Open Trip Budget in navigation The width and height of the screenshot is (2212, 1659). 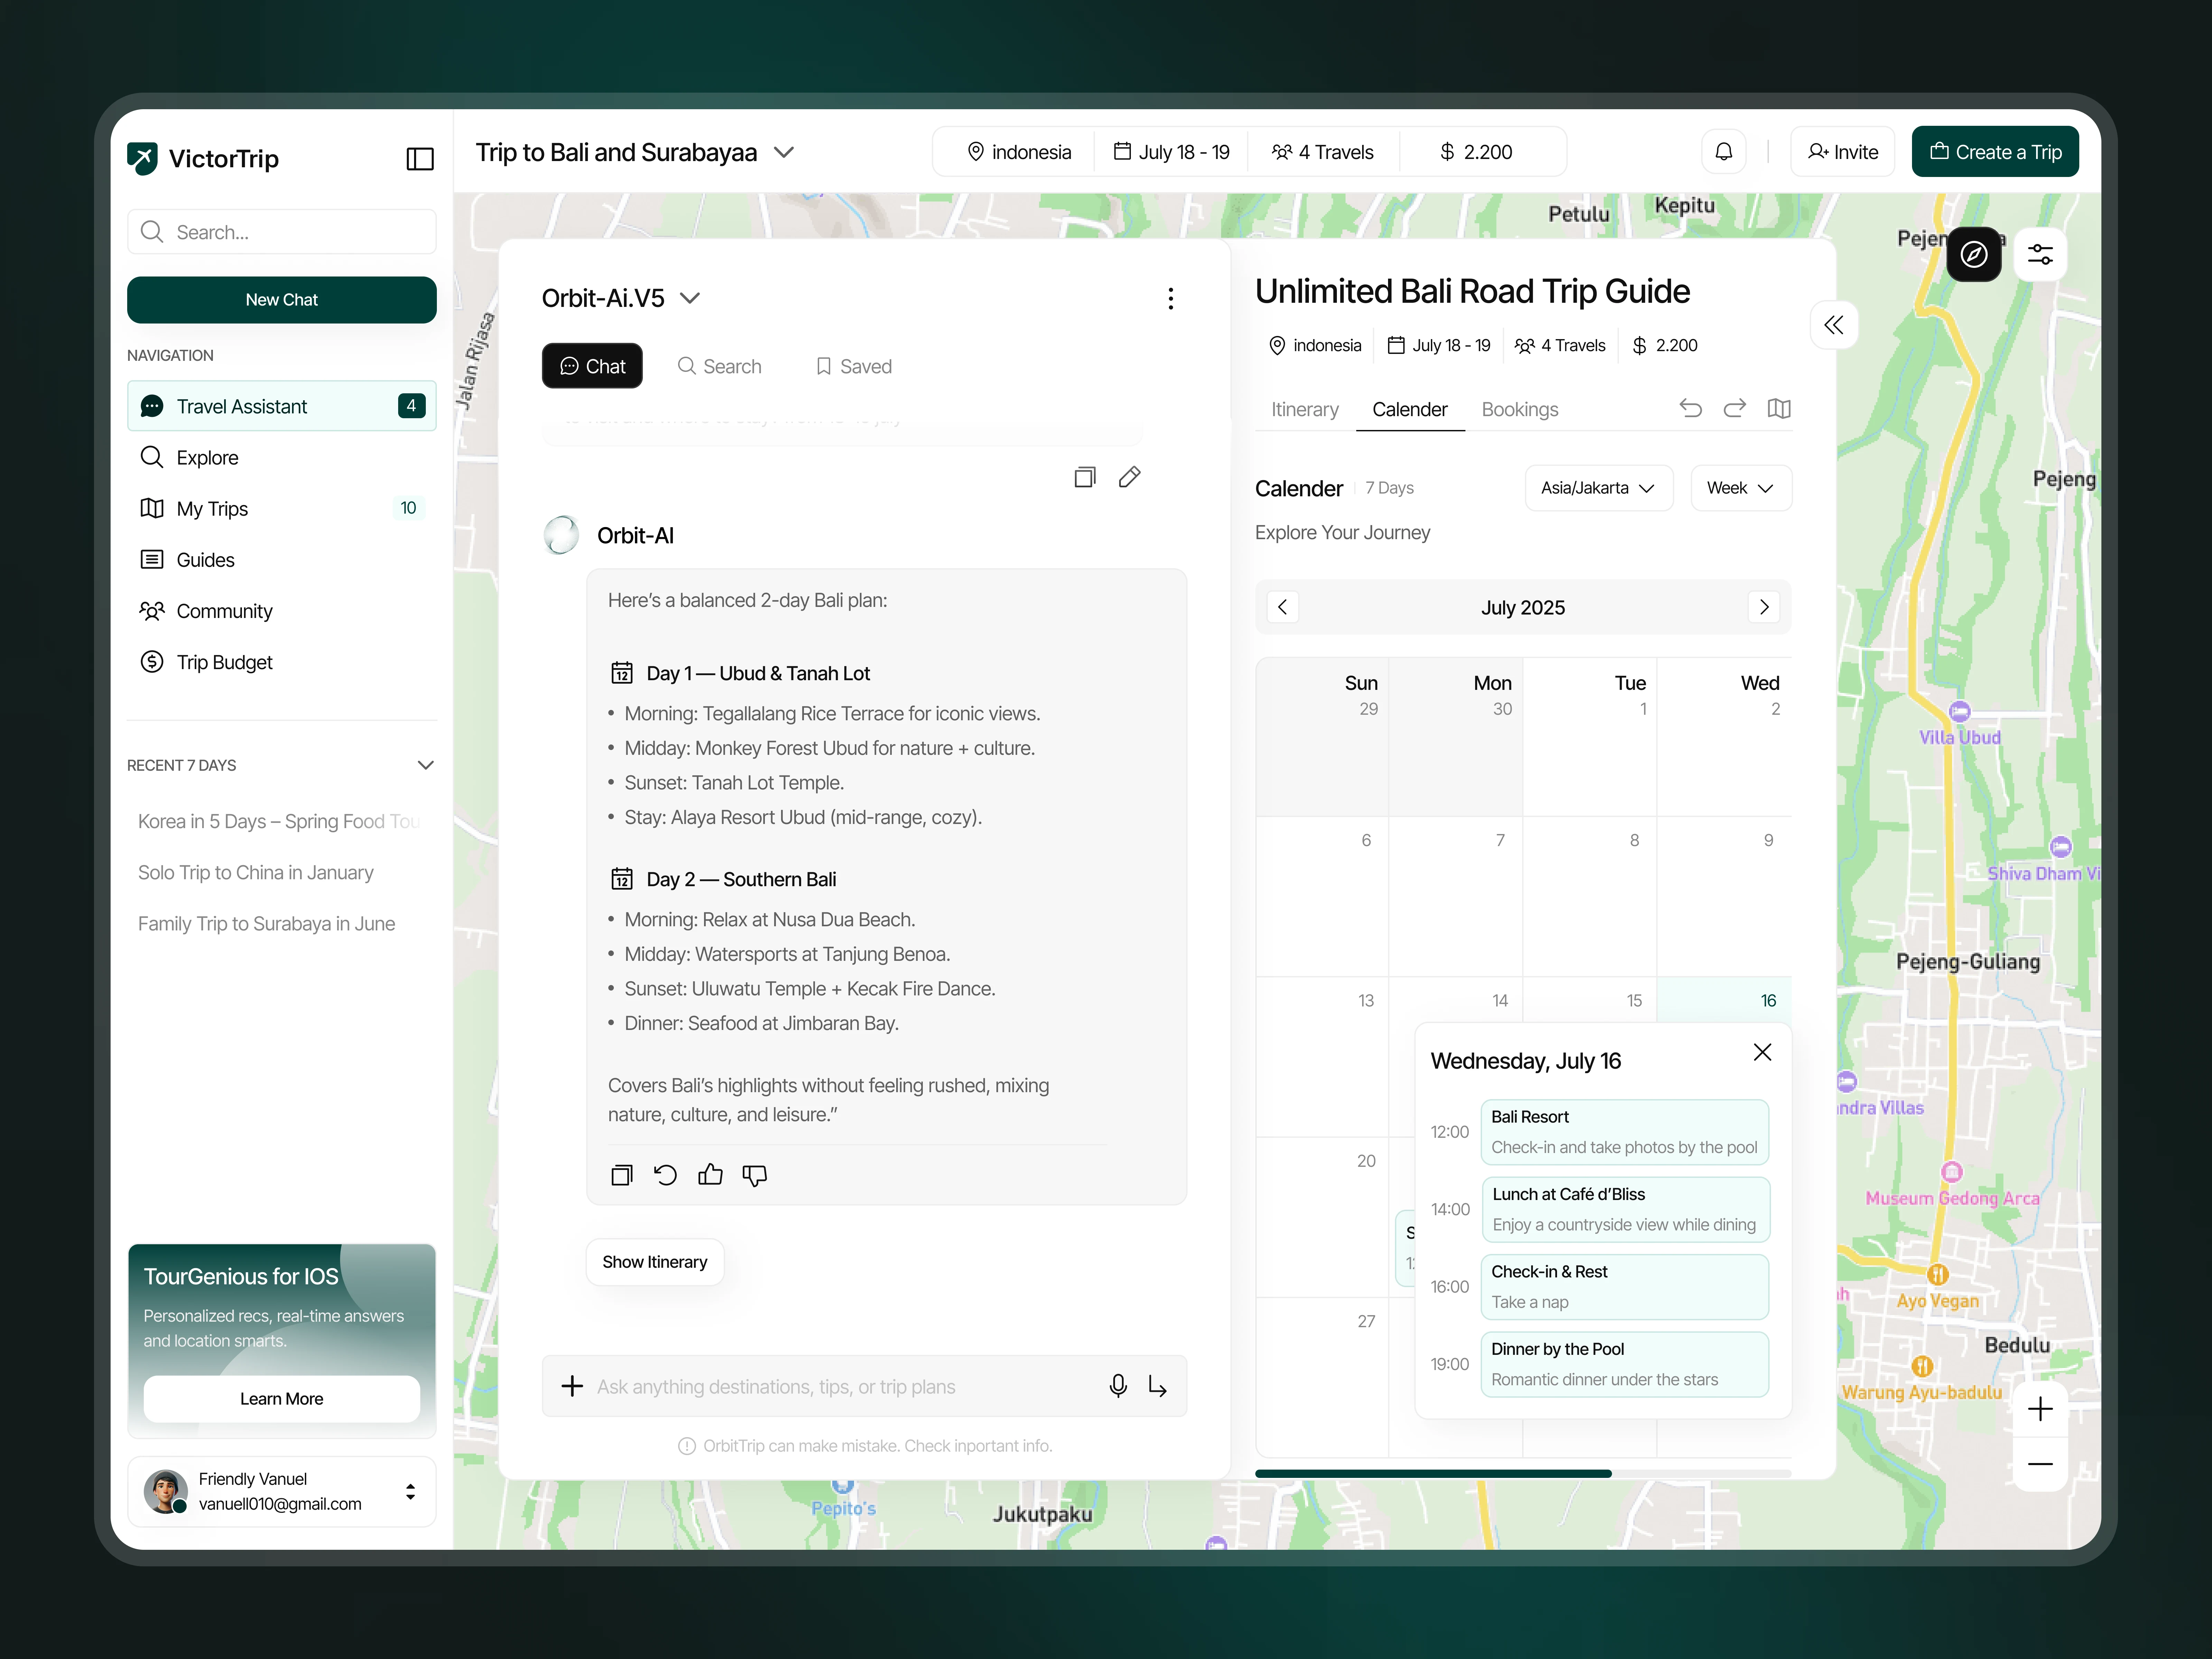click(282, 662)
